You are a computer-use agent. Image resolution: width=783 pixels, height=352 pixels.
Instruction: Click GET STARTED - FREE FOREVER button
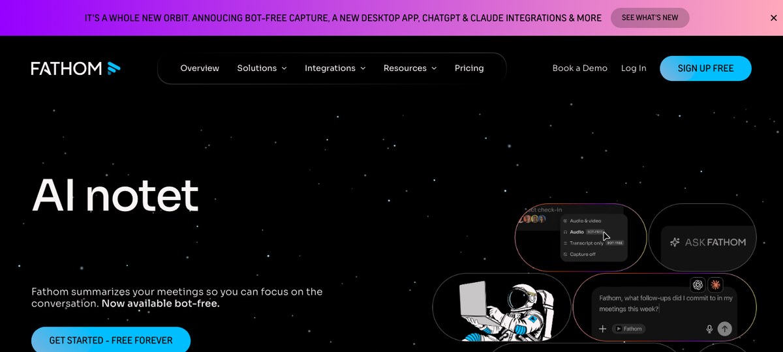click(111, 340)
